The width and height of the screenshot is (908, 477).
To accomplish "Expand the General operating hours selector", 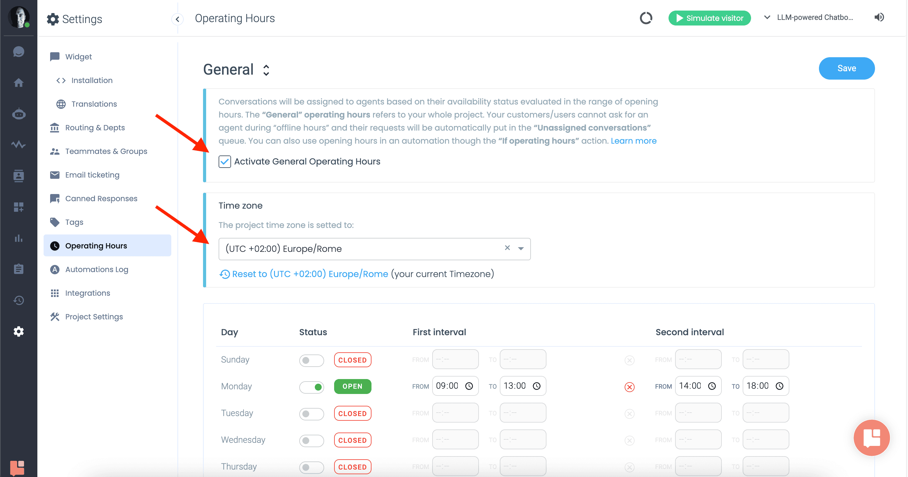I will pos(266,70).
